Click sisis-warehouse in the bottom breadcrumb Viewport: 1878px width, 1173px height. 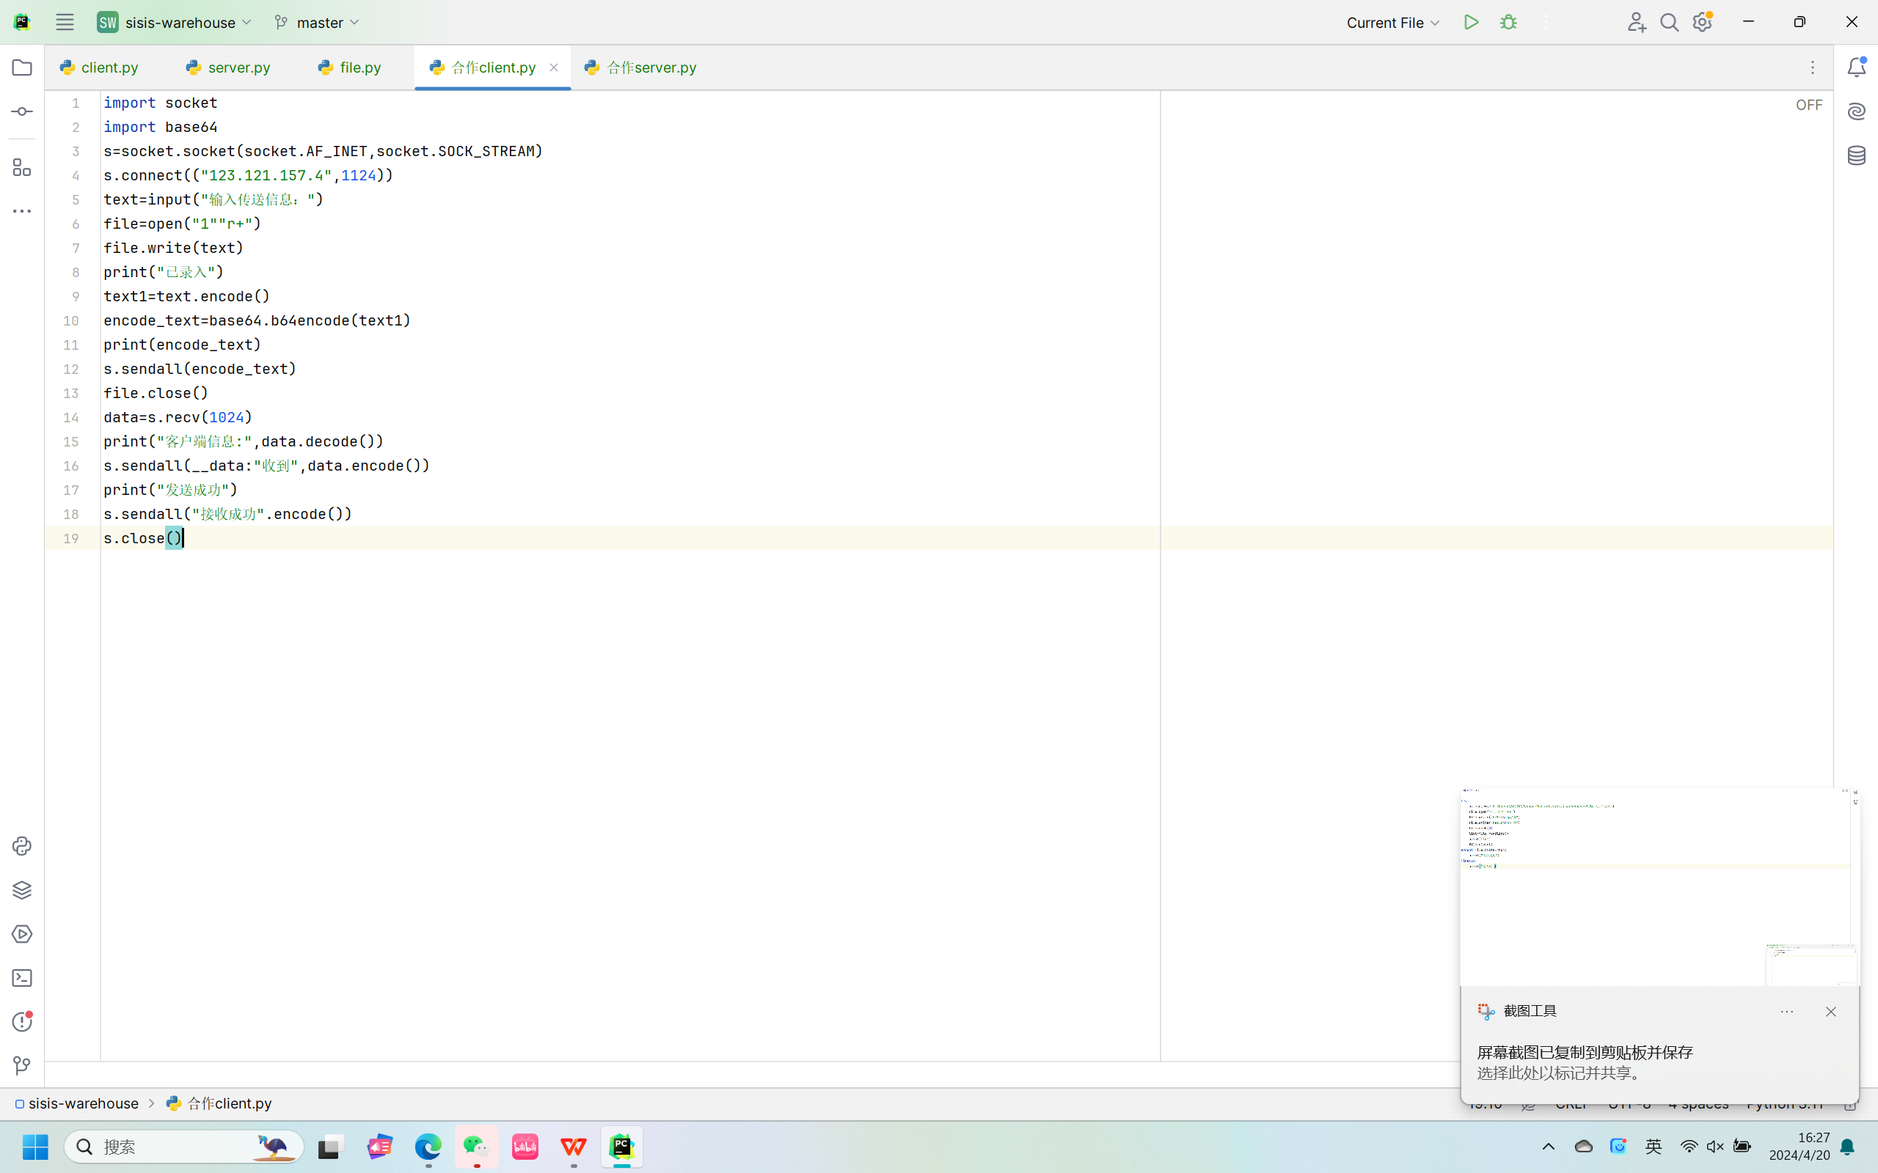[83, 1103]
